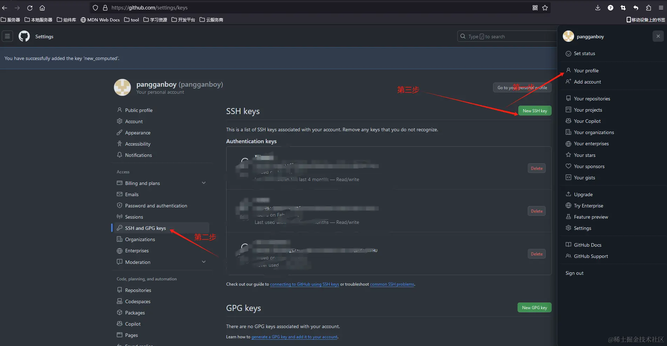Open Your organizations in user menu
Screen dimensions: 667x346
click(594, 132)
